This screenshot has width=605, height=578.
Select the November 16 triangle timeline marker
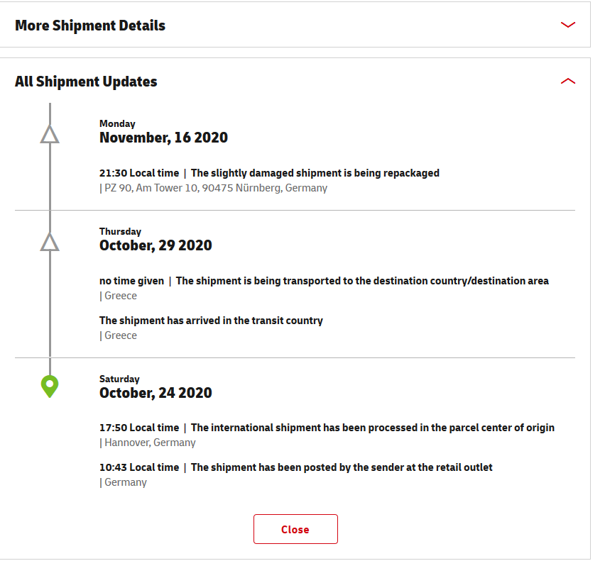click(50, 134)
